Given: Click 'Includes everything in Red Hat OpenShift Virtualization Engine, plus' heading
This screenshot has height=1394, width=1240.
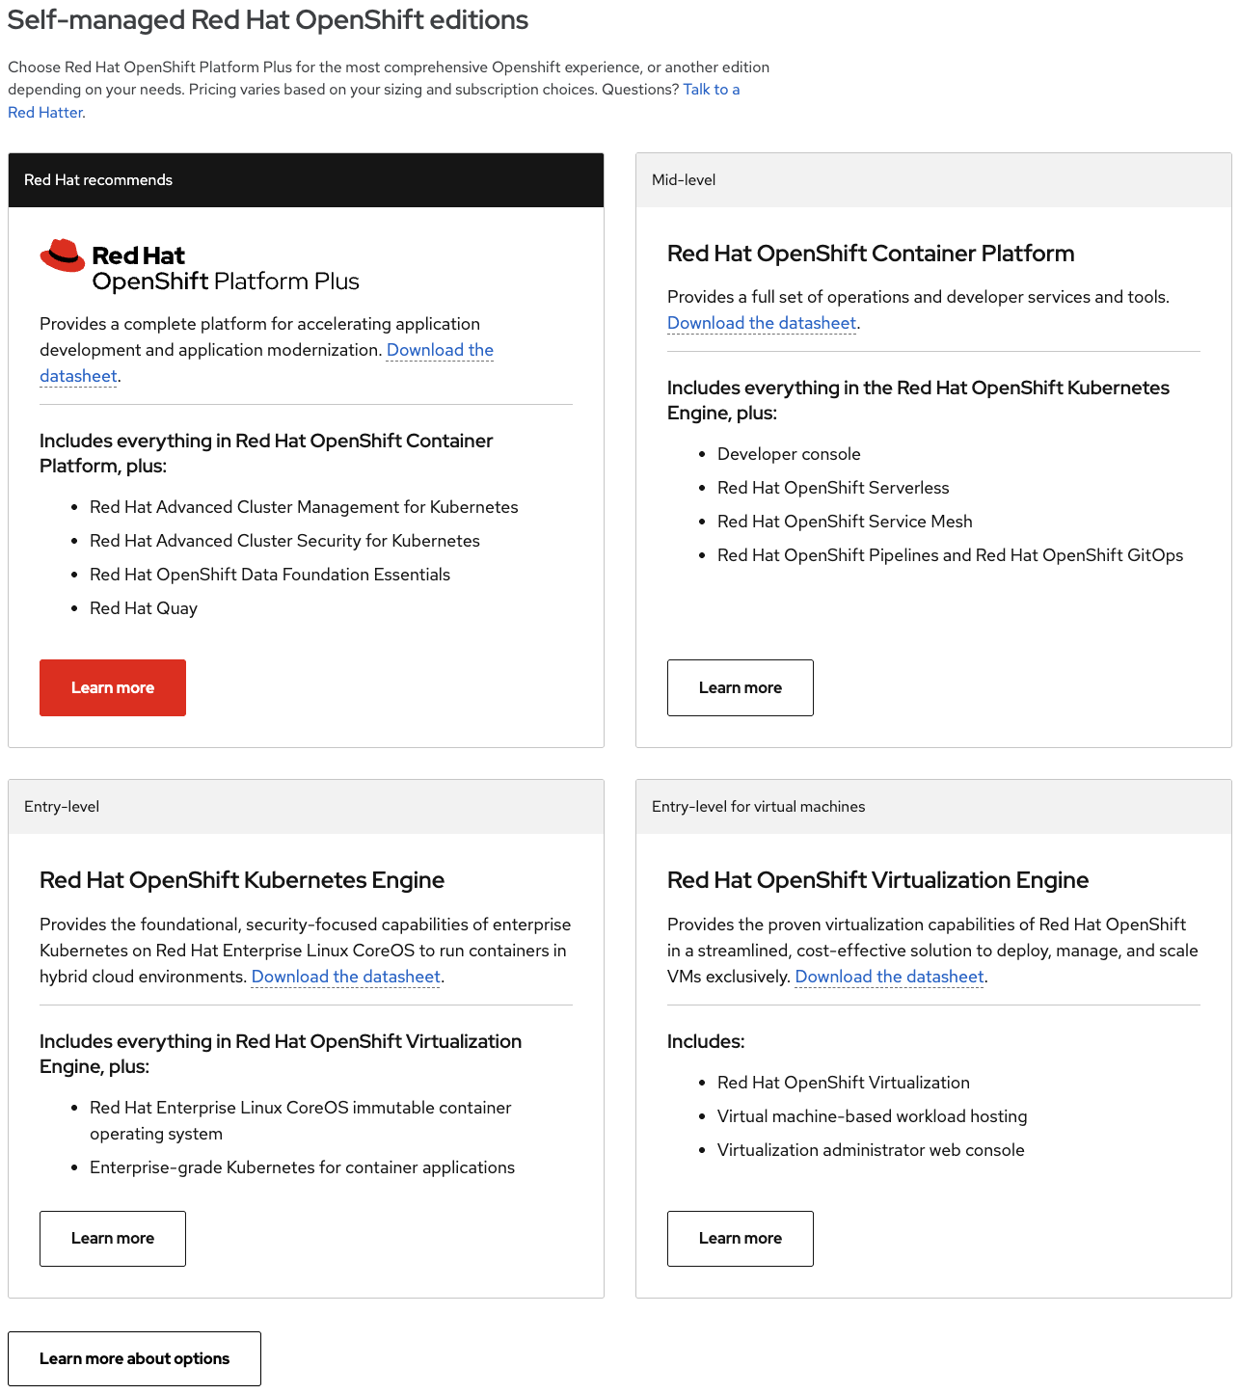Looking at the screenshot, I should [x=281, y=1054].
